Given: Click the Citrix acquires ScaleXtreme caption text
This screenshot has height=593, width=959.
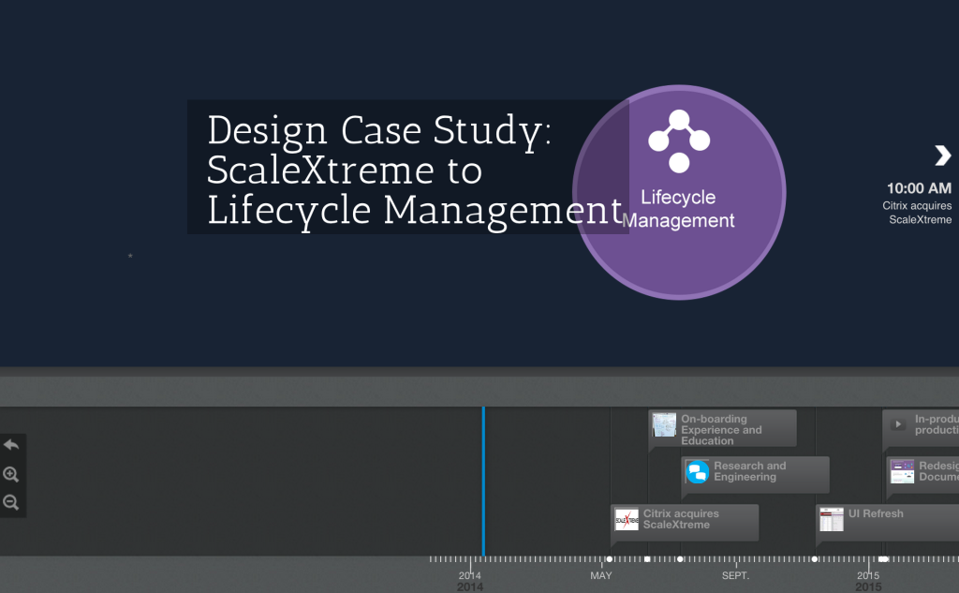Looking at the screenshot, I should [682, 518].
